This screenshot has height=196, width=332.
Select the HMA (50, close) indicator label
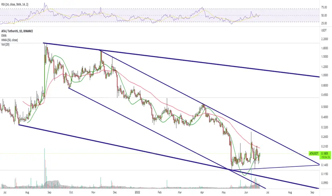[x=10, y=40]
